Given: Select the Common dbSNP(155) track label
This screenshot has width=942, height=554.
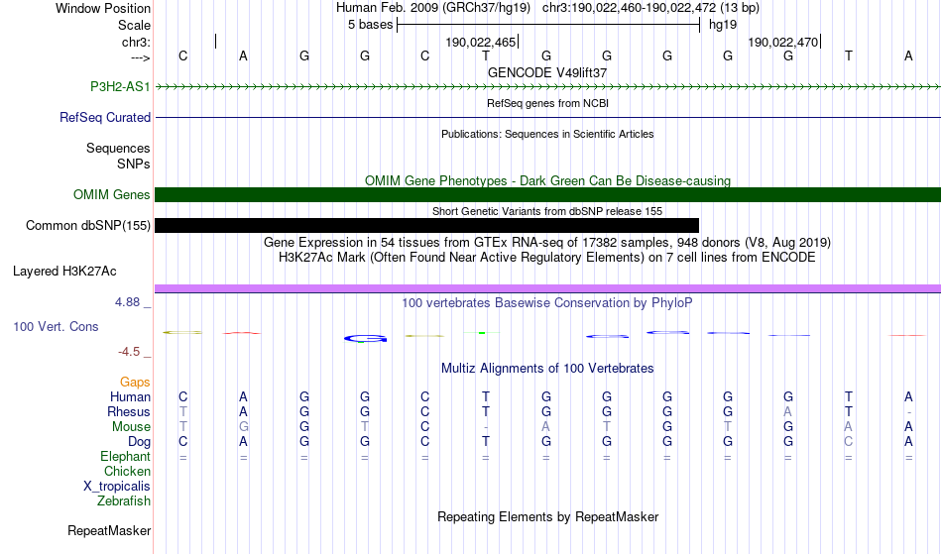Looking at the screenshot, I should point(87,225).
